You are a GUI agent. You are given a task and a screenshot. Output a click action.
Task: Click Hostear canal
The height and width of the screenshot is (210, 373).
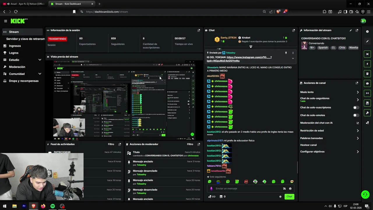308,145
